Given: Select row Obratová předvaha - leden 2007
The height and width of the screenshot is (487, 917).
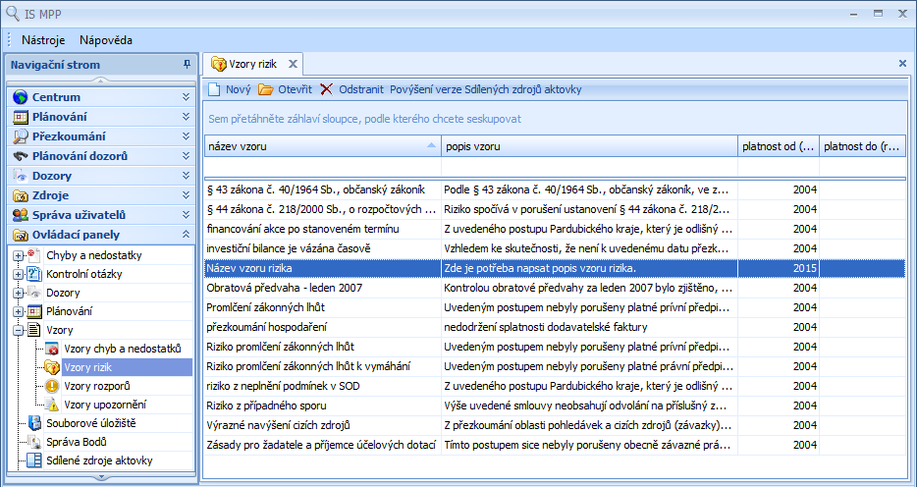Looking at the screenshot, I should tap(555, 288).
